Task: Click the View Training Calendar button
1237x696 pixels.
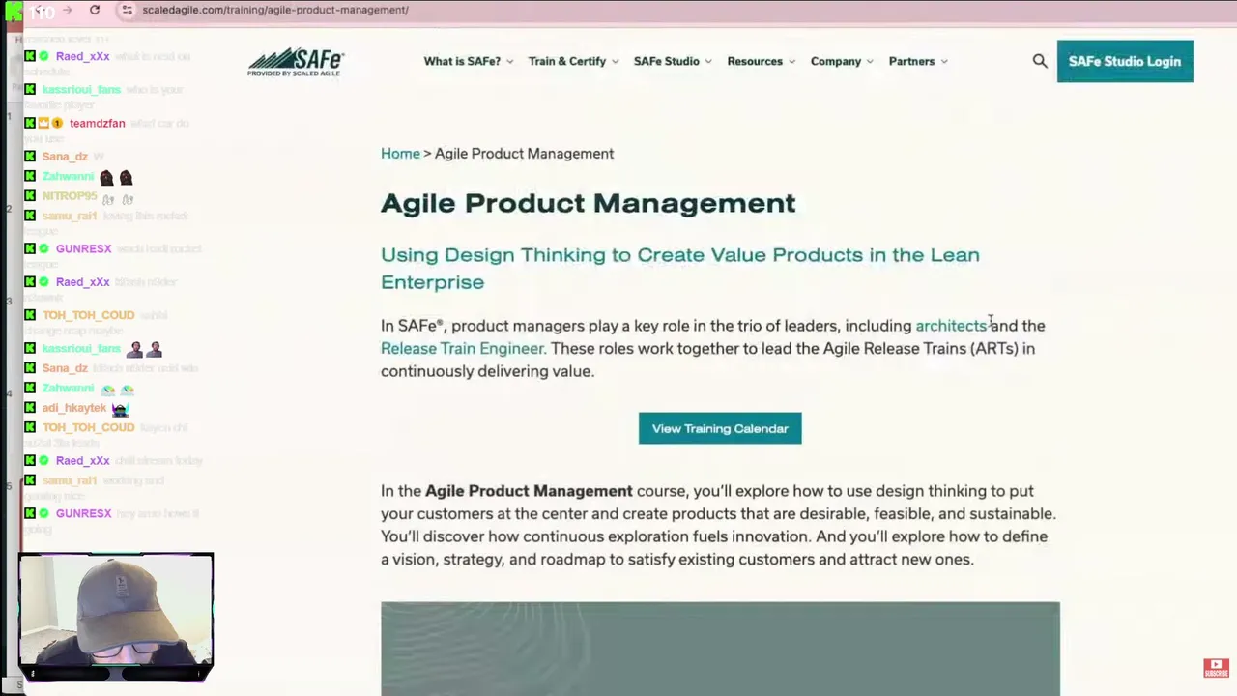Action: 720,428
